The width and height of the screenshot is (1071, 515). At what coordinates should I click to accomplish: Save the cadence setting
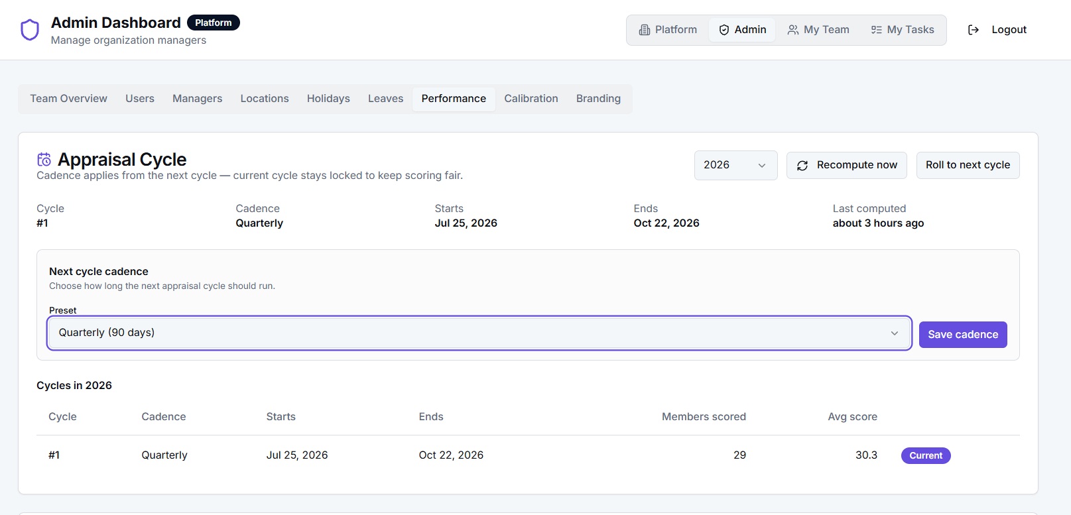(963, 335)
